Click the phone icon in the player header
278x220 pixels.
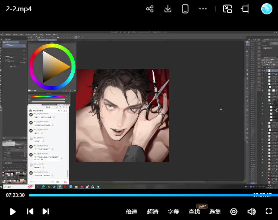pyautogui.click(x=185, y=9)
